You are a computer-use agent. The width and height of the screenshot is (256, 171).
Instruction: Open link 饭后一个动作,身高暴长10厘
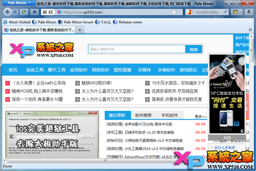point(37,99)
